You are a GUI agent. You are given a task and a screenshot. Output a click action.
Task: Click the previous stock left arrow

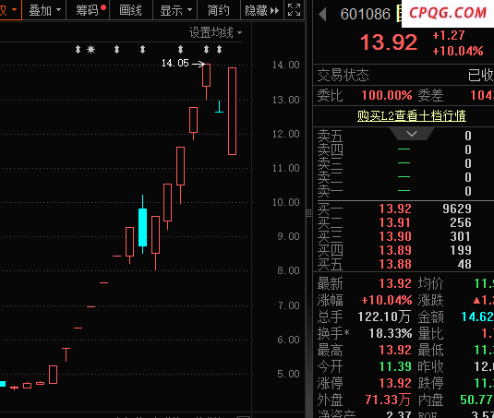point(322,14)
